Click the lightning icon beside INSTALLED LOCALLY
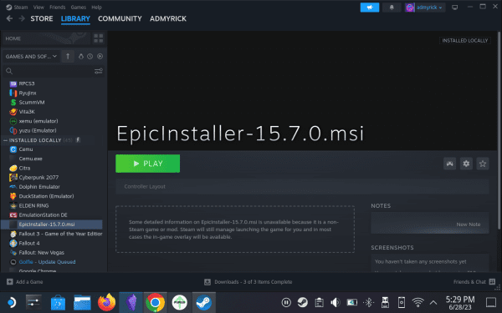Screen dimensions: 502x313 [78, 140]
